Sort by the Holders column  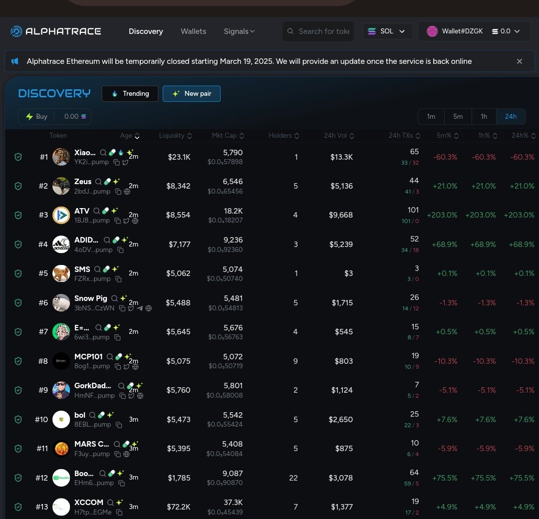click(x=284, y=136)
